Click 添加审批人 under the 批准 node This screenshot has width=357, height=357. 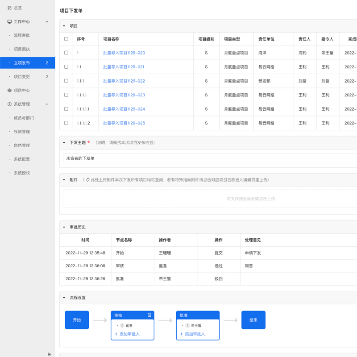pos(192,334)
